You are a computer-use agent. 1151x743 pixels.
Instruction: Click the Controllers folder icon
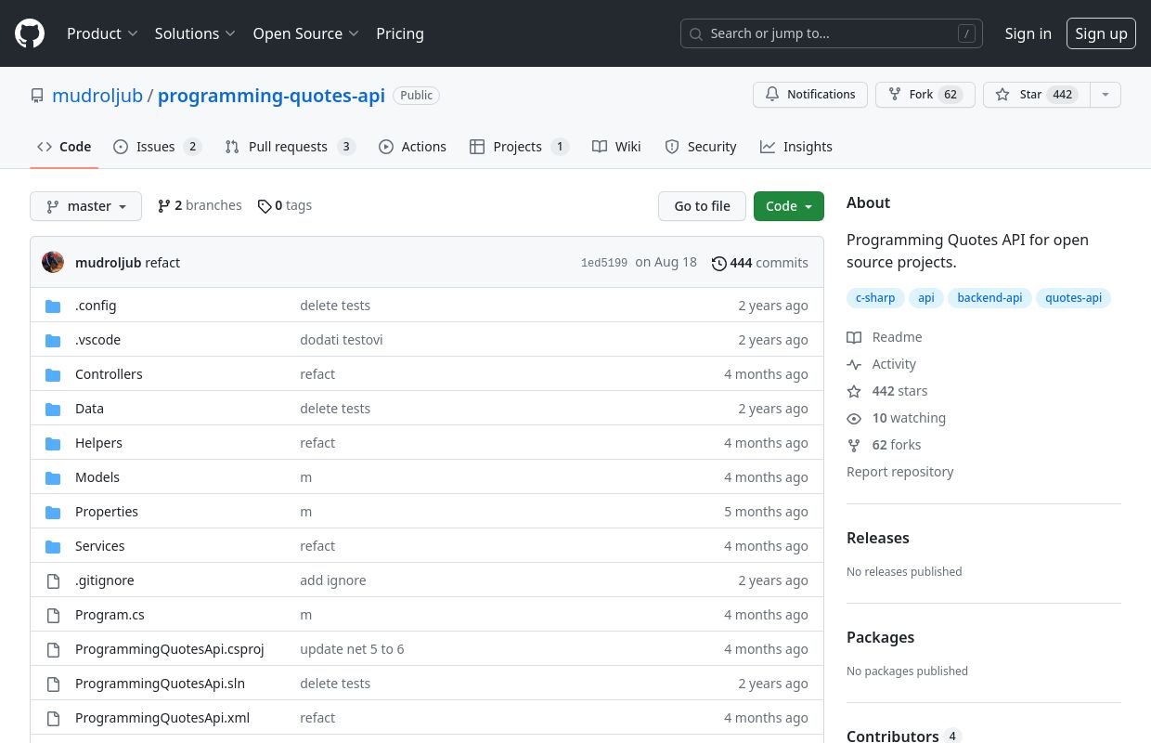53,374
